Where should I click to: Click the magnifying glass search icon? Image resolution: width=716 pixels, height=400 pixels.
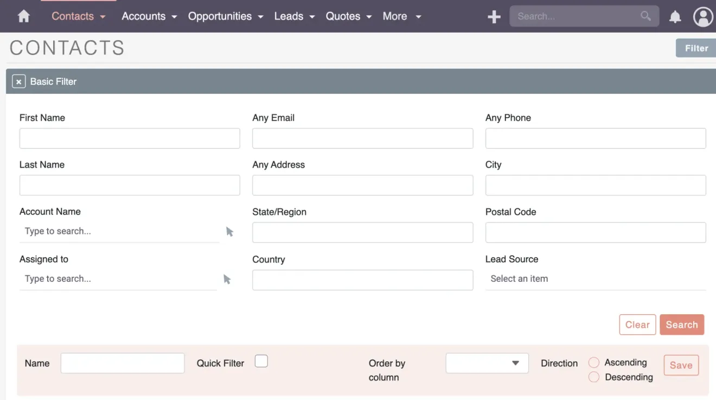point(645,16)
